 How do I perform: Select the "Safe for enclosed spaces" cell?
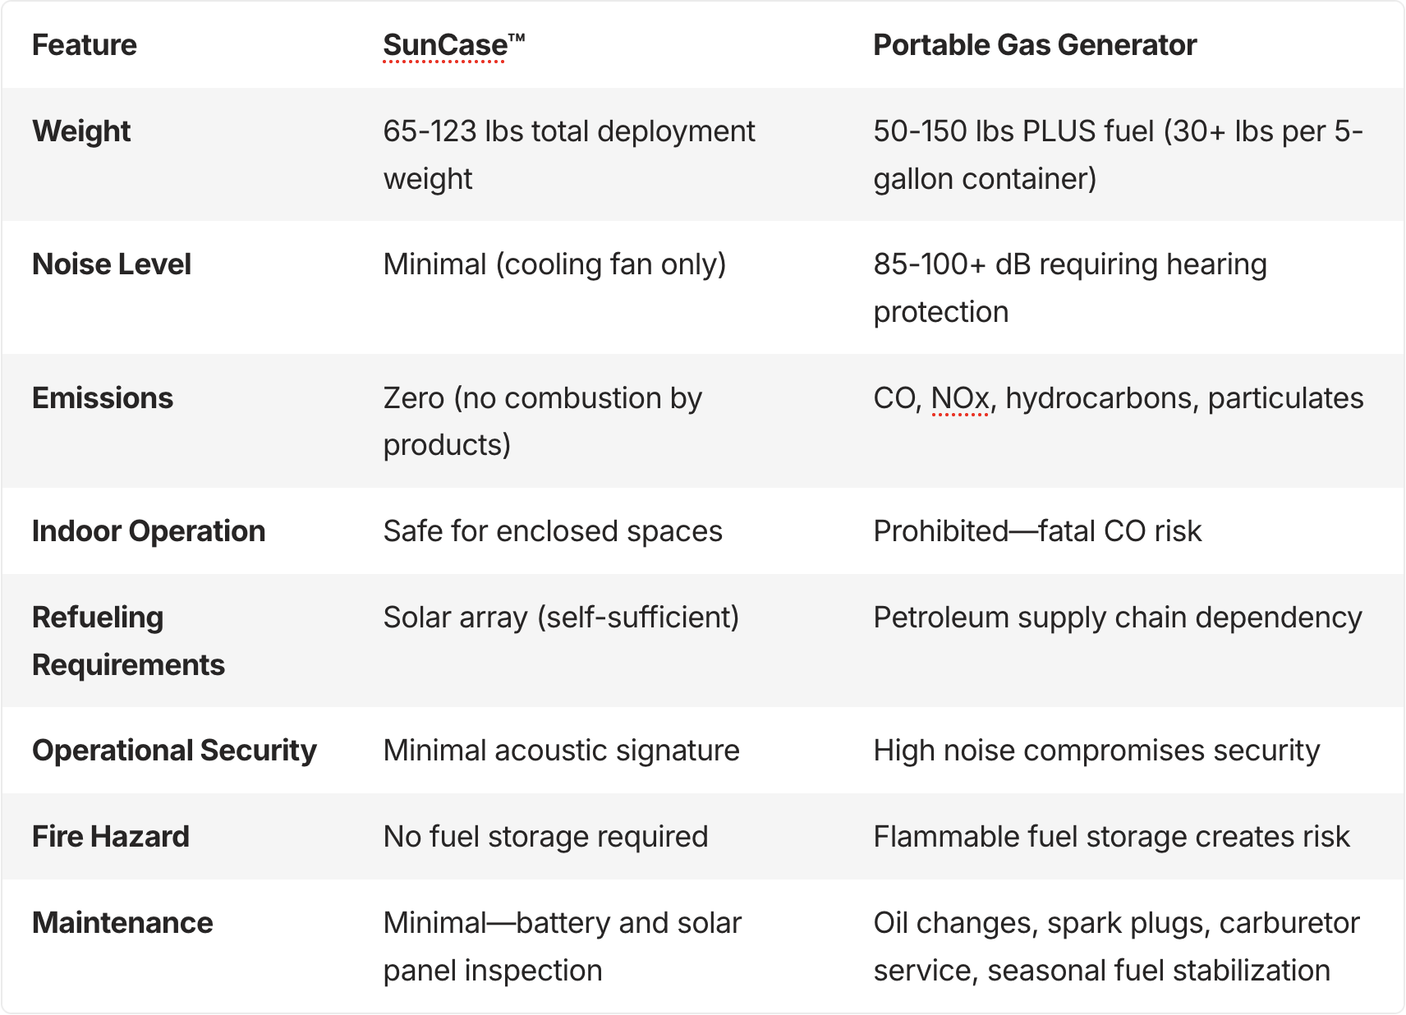[552, 531]
